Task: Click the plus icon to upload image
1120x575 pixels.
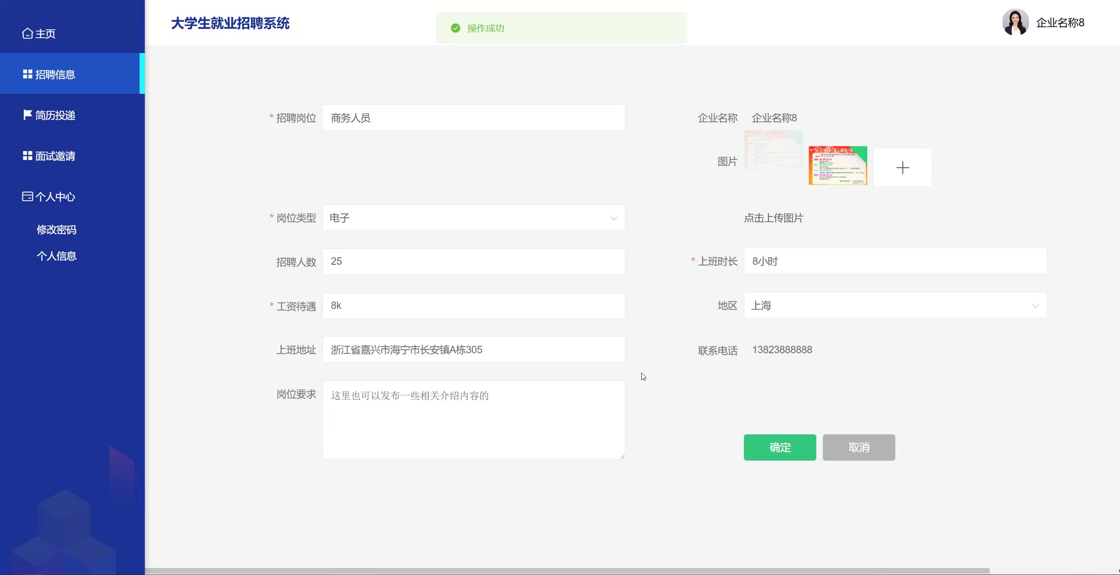Action: click(x=902, y=167)
